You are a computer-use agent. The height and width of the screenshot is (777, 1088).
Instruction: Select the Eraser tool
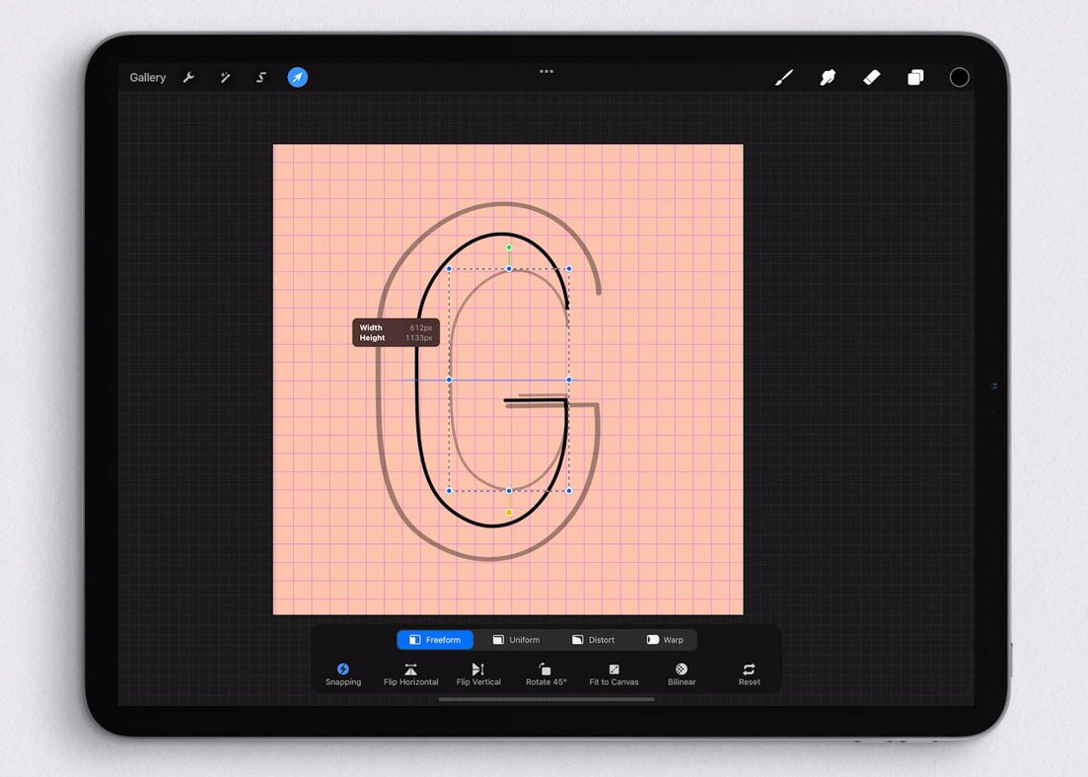[x=871, y=77]
